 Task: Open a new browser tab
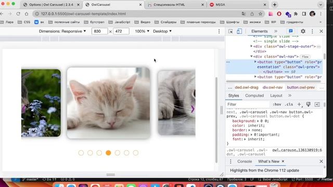point(275,5)
